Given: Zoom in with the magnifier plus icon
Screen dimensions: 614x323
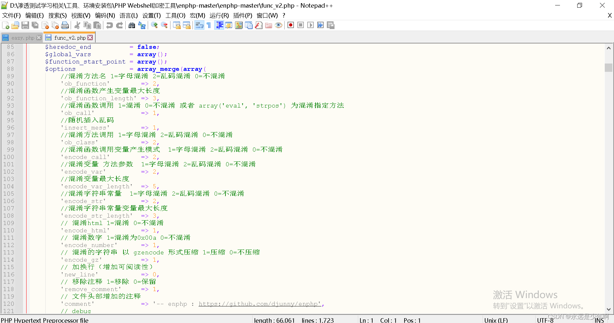Looking at the screenshot, I should click(154, 25).
